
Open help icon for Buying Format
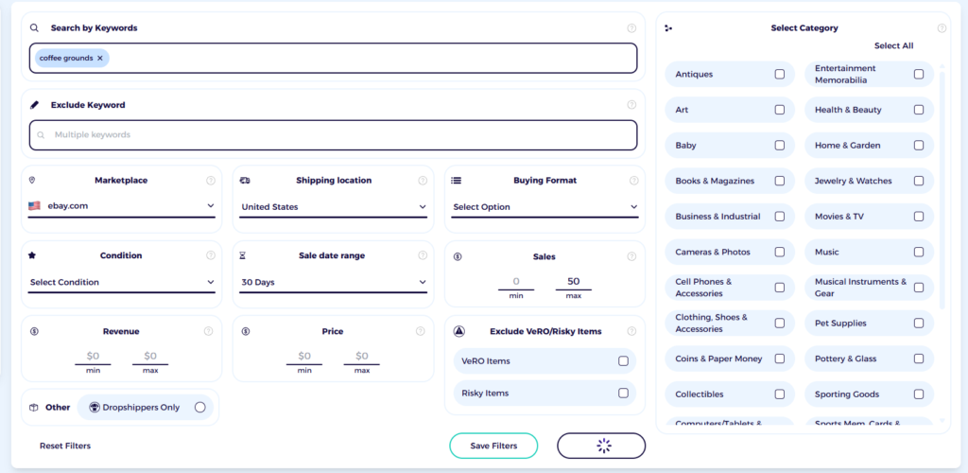[x=634, y=181]
